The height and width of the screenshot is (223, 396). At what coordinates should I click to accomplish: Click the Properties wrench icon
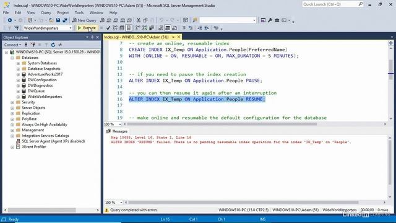(270, 20)
